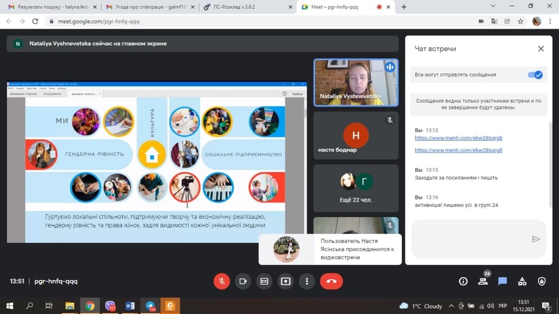Click the chat message input field

point(469,239)
